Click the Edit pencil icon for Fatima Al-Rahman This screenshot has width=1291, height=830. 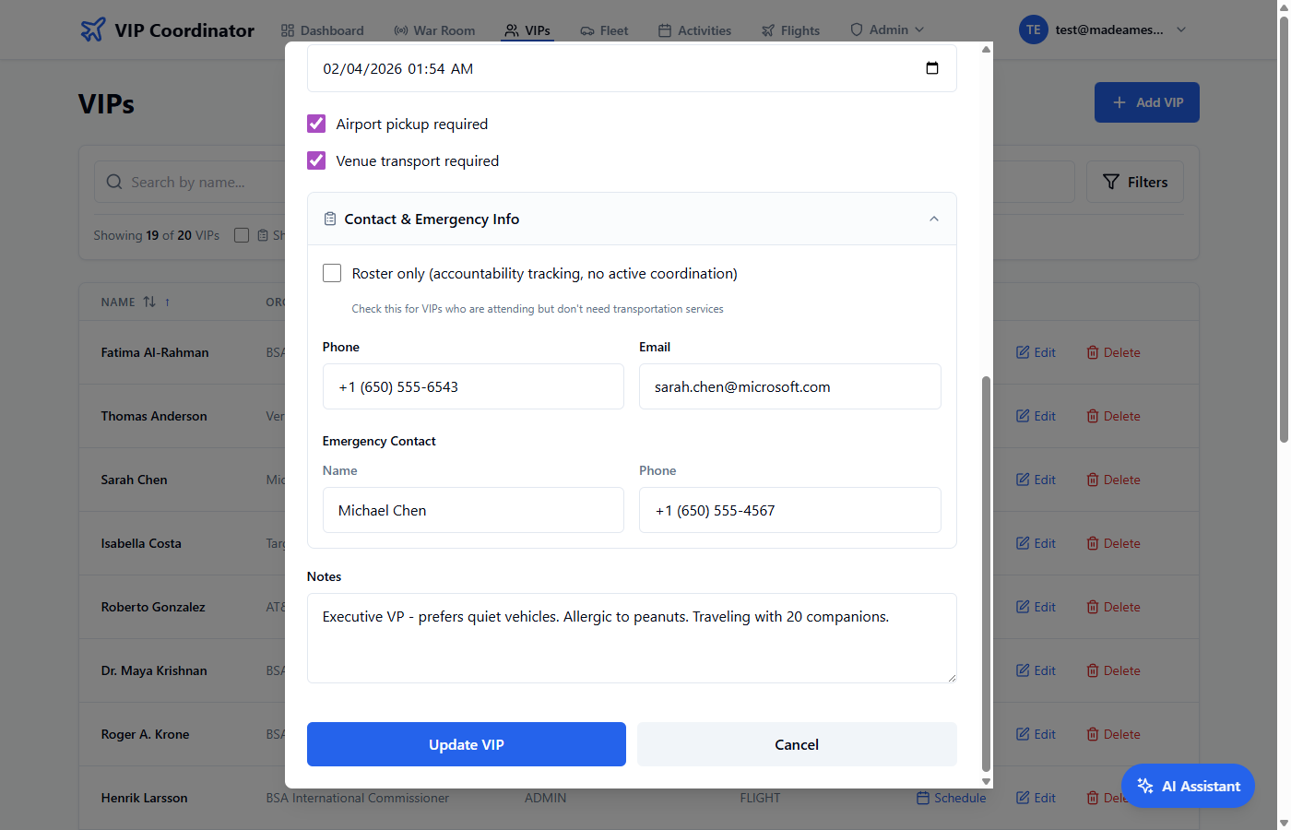[1023, 352]
